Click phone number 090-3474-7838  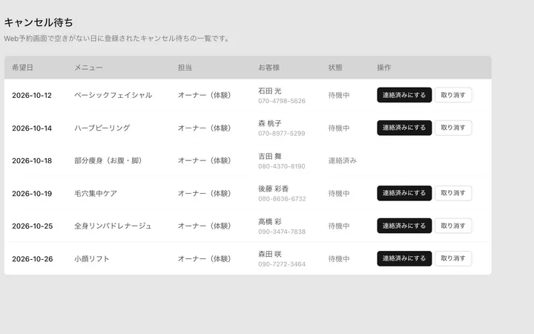[x=282, y=232]
